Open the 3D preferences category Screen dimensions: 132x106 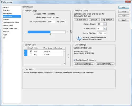(4, 38)
